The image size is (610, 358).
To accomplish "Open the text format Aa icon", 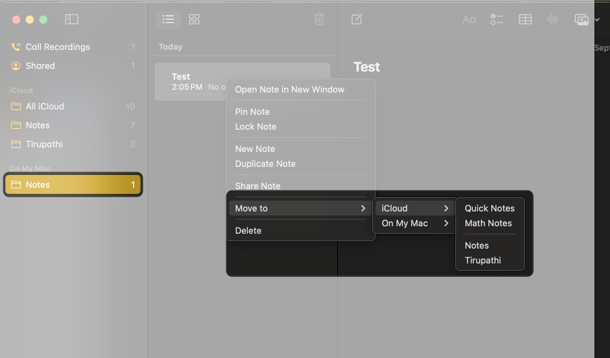I will click(x=469, y=20).
